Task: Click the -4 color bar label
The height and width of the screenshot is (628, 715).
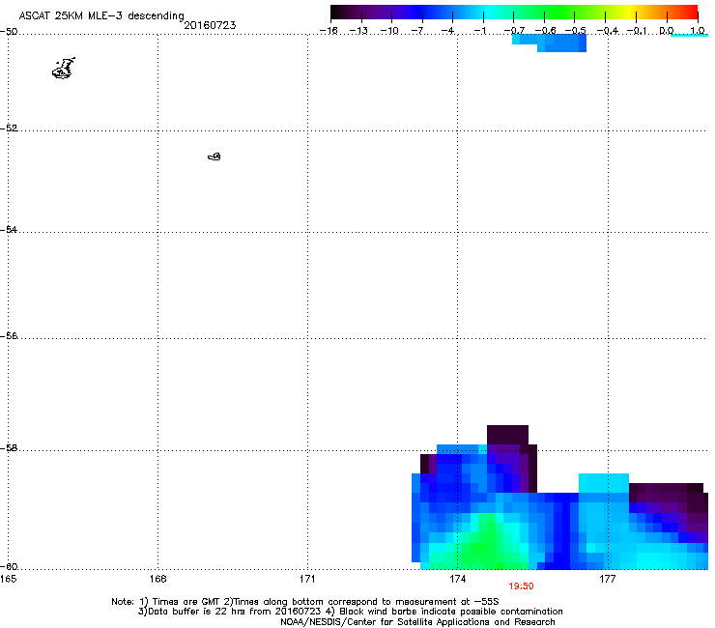Action: click(x=449, y=31)
